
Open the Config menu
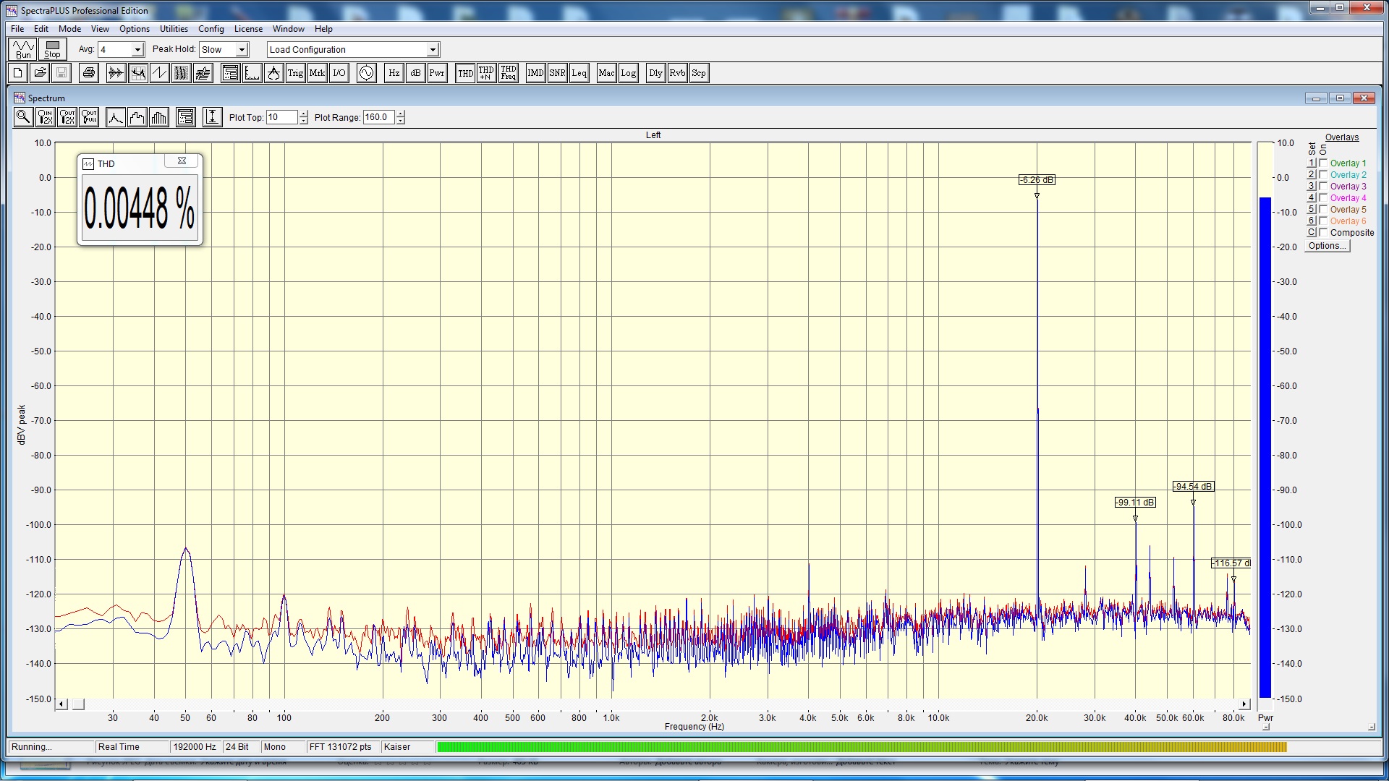click(x=211, y=29)
